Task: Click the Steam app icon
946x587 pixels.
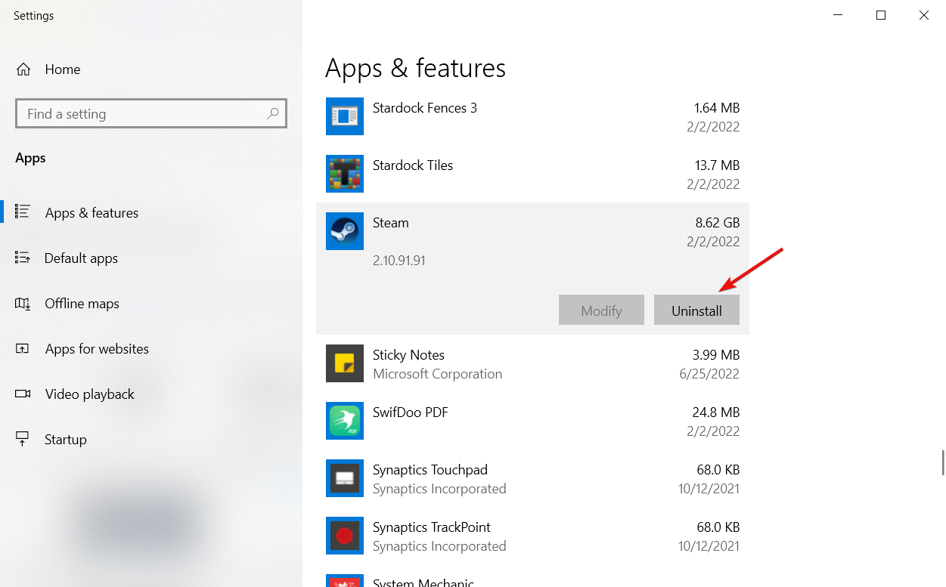Action: click(345, 231)
